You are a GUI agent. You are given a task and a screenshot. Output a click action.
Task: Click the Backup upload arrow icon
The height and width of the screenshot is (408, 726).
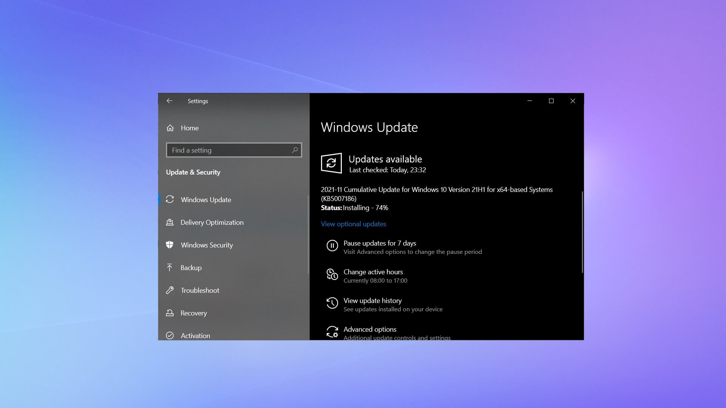169,267
